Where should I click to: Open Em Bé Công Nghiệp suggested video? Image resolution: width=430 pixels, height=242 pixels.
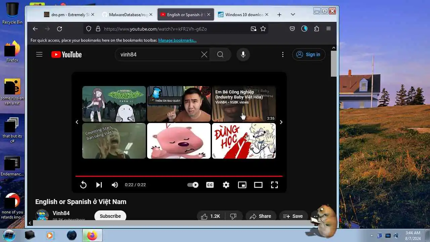tap(244, 104)
